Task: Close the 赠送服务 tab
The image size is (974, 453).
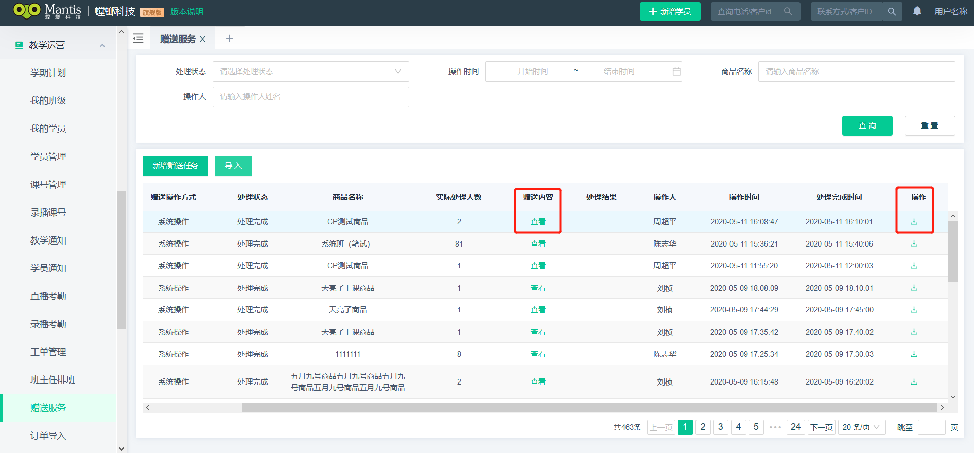Action: 202,39
